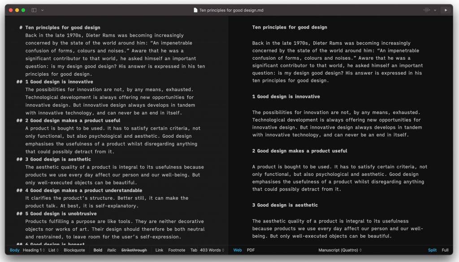Open the List style dropdown
Viewport: 459px width, 262px height.
54,250
